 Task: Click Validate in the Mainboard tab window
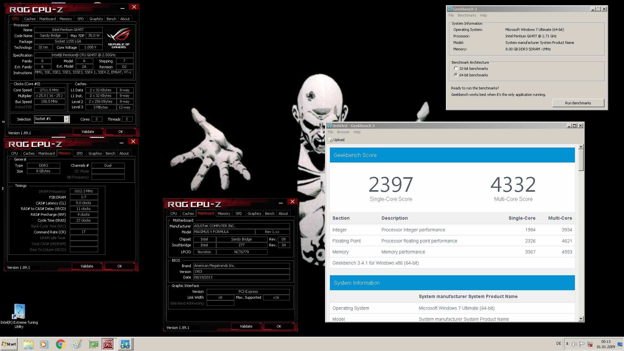point(246,326)
